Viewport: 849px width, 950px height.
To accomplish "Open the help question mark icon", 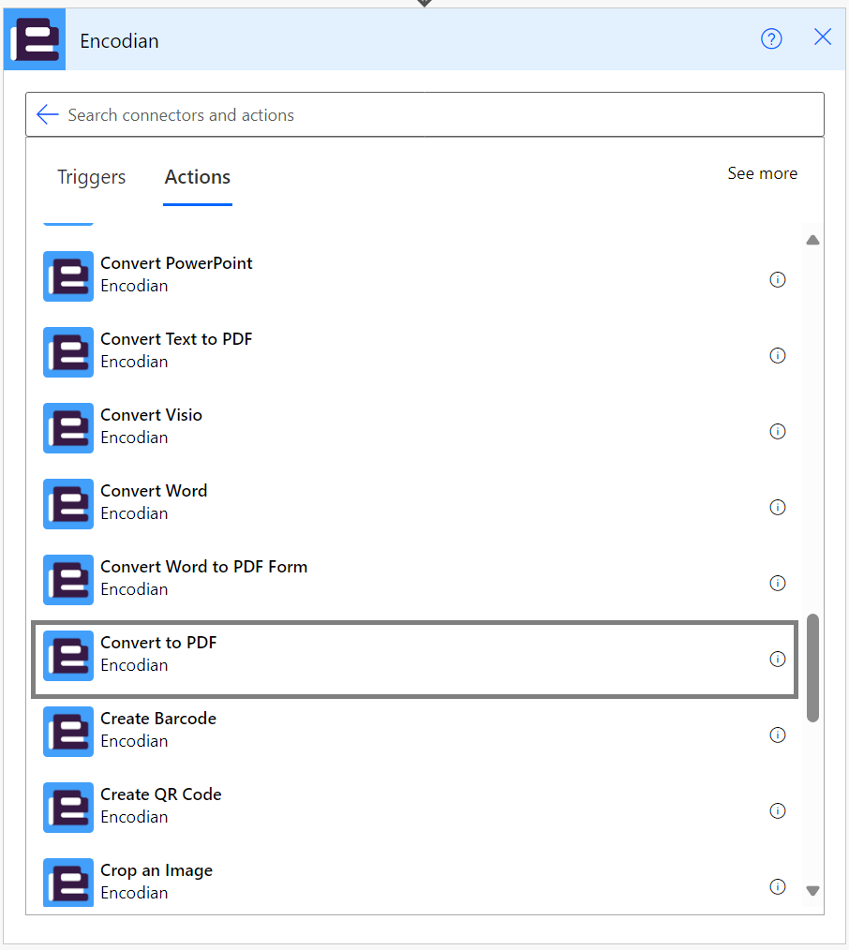I will (771, 39).
